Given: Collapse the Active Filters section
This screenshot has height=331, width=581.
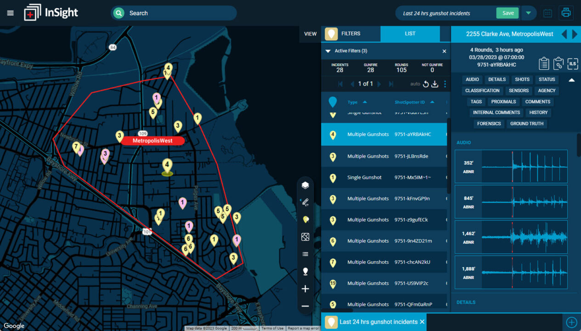Looking at the screenshot, I should pyautogui.click(x=328, y=51).
